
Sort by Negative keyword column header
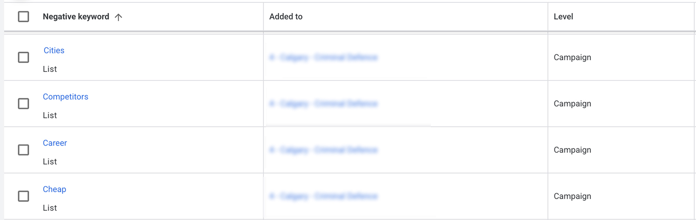[x=76, y=17]
